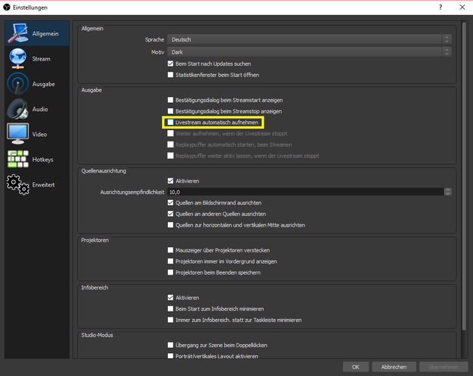
Task: Enable 'Bestätigungsdialog beim Streamstart anzeigen'
Action: click(x=171, y=100)
